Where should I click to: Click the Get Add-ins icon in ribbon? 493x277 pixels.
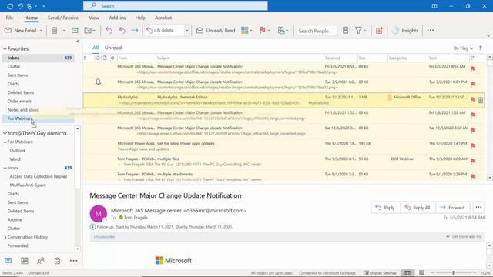point(379,31)
